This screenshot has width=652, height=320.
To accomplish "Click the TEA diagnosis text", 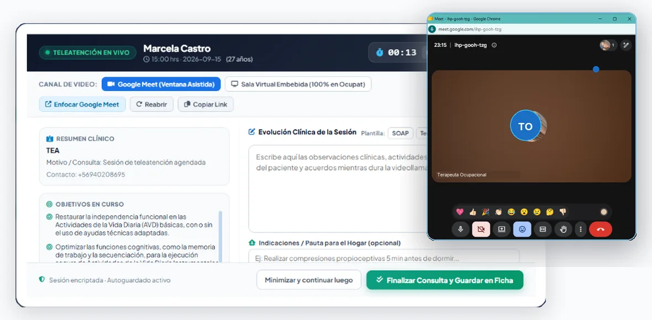I will pos(53,150).
